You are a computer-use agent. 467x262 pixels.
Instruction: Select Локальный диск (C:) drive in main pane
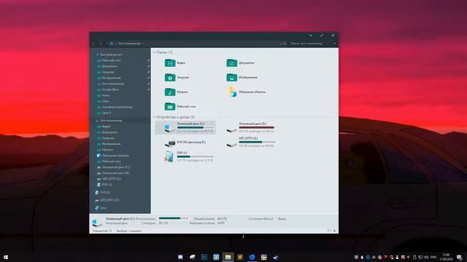185,127
